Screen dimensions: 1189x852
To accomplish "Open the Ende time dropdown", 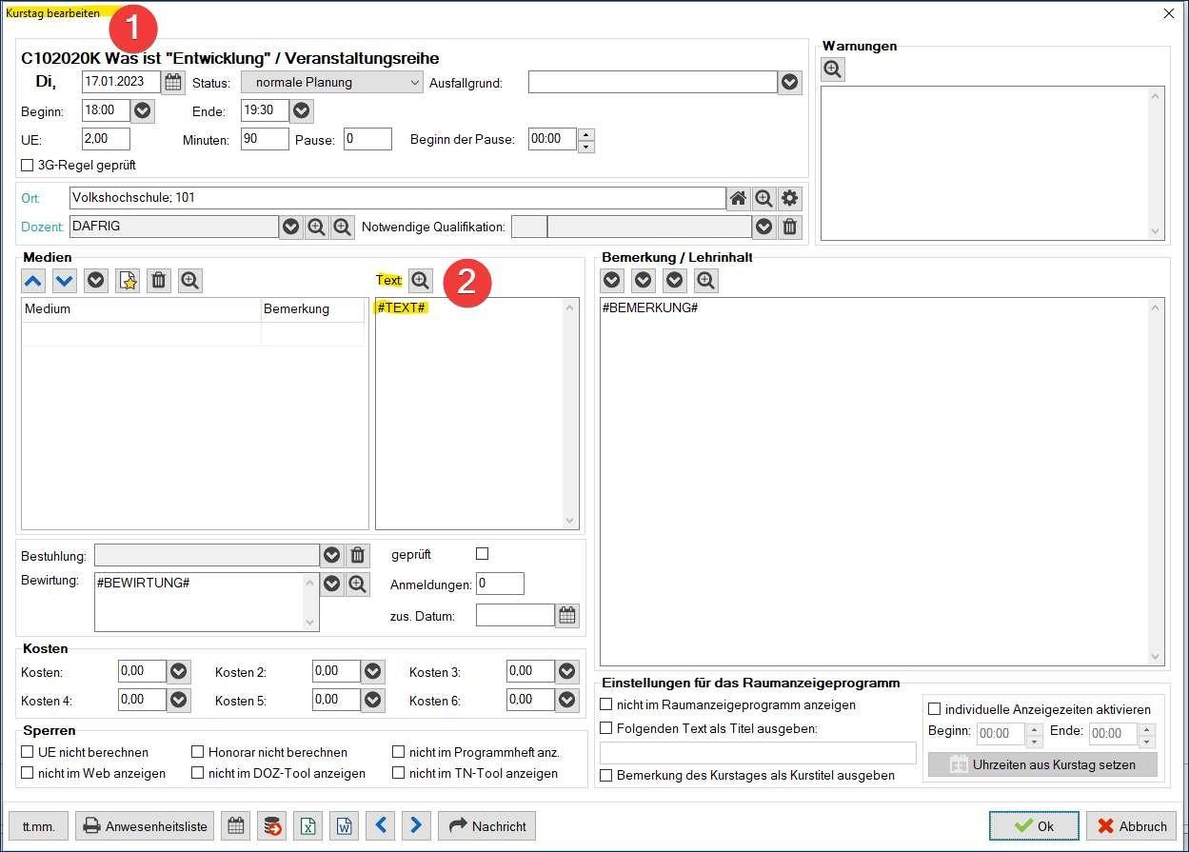I will point(302,110).
